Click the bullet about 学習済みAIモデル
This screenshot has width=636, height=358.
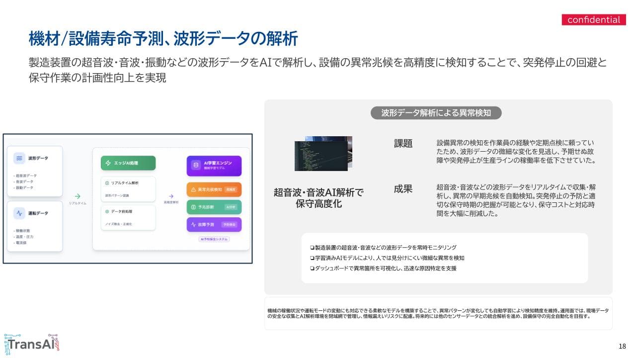click(387, 258)
